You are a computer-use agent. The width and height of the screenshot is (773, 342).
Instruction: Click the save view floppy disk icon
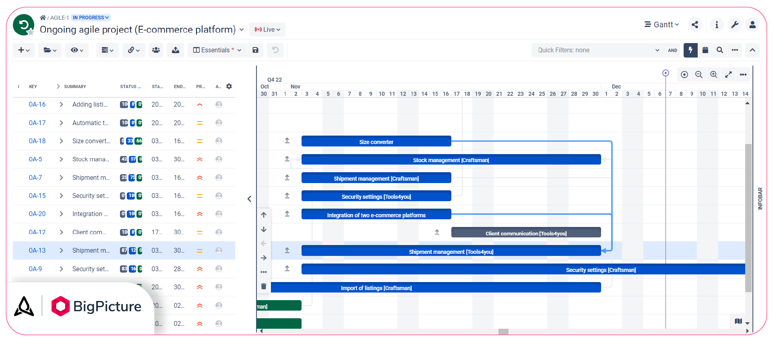255,50
